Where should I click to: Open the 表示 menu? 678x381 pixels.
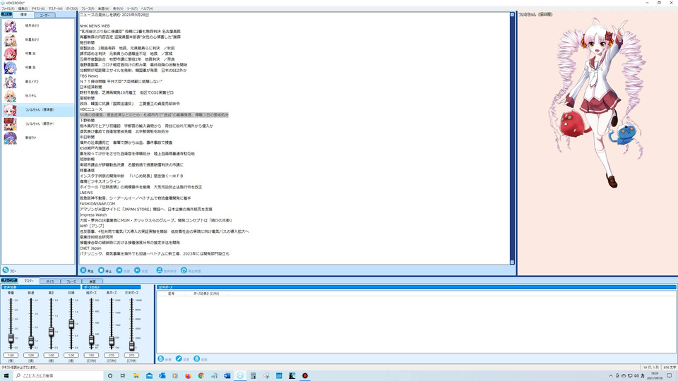[x=118, y=8]
